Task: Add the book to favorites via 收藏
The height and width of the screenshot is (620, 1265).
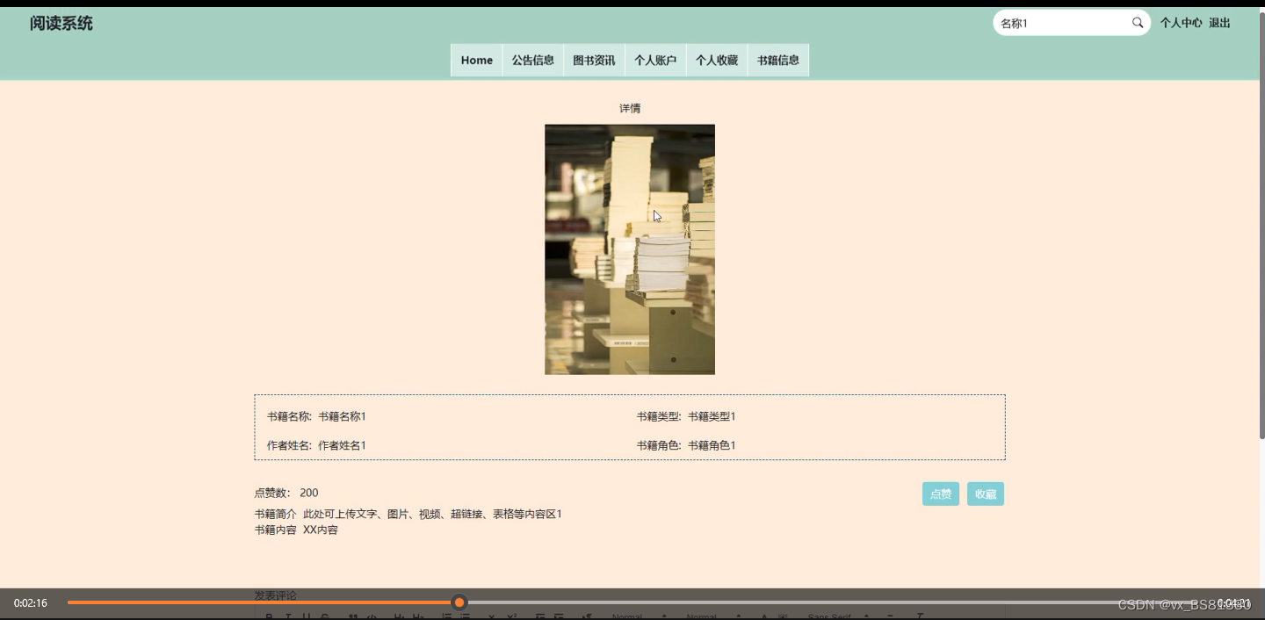Action: pos(986,494)
